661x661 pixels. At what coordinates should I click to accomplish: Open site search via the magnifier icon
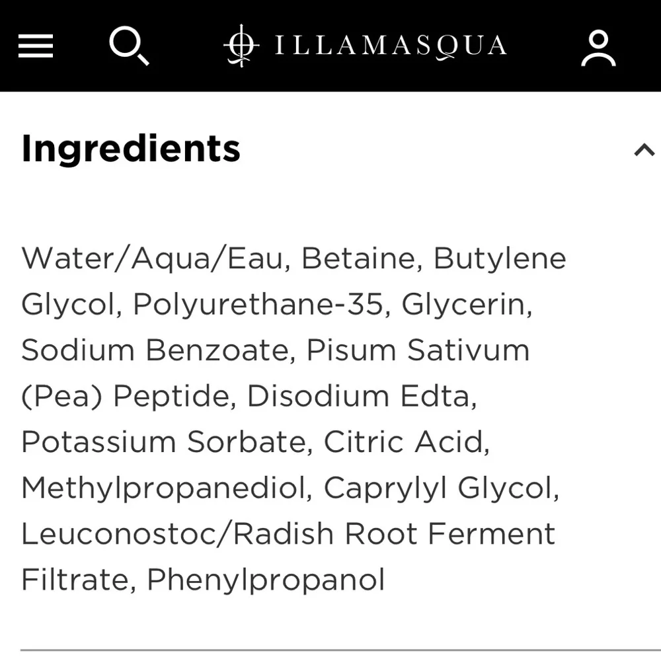(130, 46)
